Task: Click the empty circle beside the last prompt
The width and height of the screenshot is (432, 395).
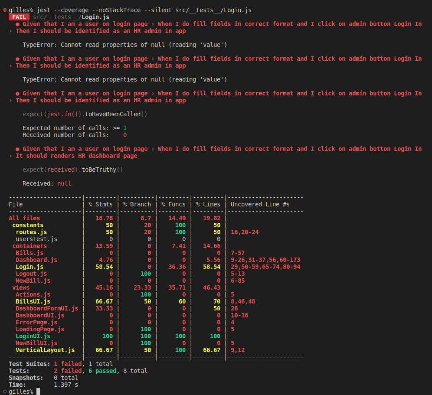Action: (x=4, y=392)
